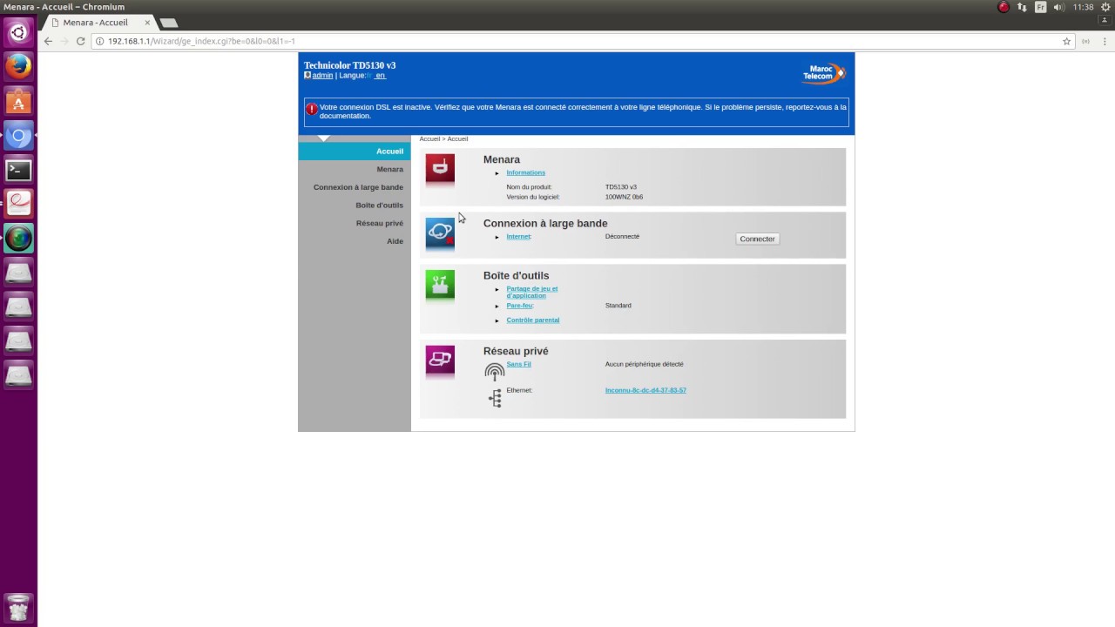Click the arrow bullet beside Contrôle parental
This screenshot has width=1115, height=627.
coord(497,320)
